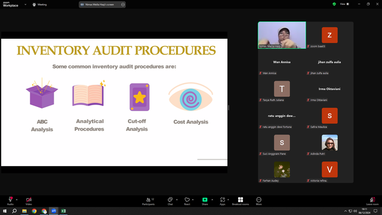
Task: Click the Leave room button
Action: click(372, 201)
